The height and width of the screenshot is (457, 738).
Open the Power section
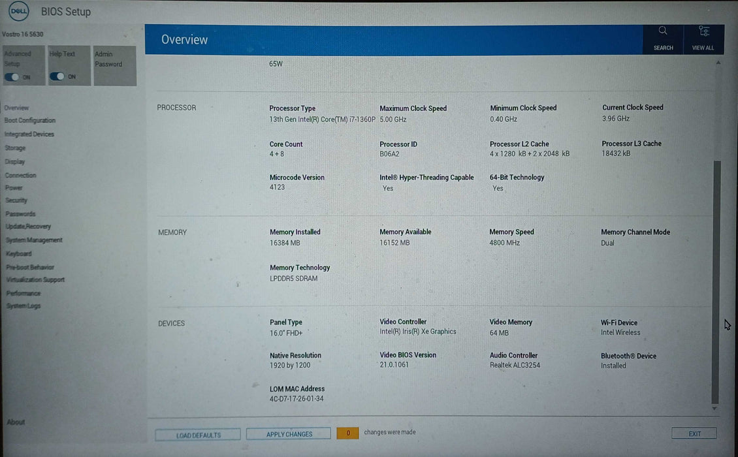[14, 187]
